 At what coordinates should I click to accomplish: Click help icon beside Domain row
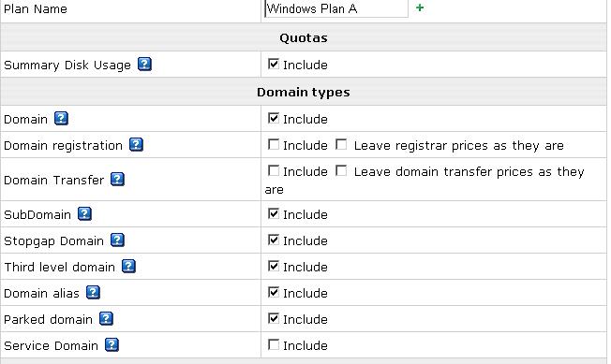coord(61,118)
